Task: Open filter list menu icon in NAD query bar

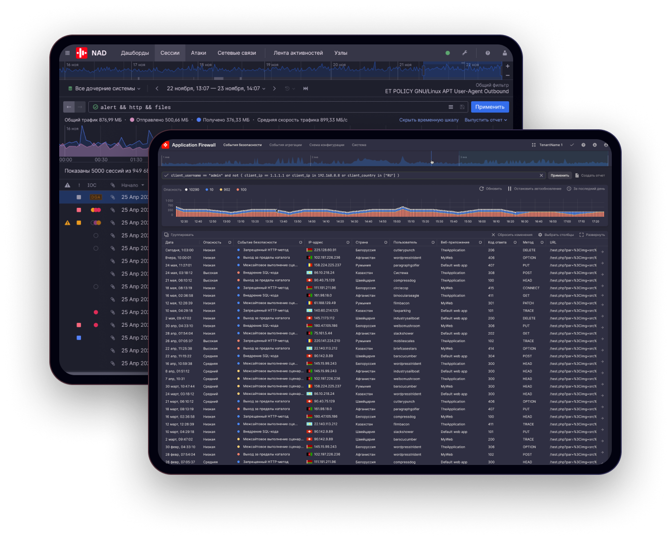Action: click(450, 107)
